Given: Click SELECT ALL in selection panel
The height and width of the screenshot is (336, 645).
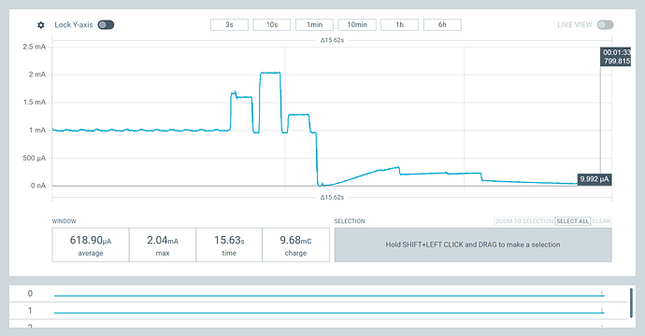Looking at the screenshot, I should click(x=573, y=221).
